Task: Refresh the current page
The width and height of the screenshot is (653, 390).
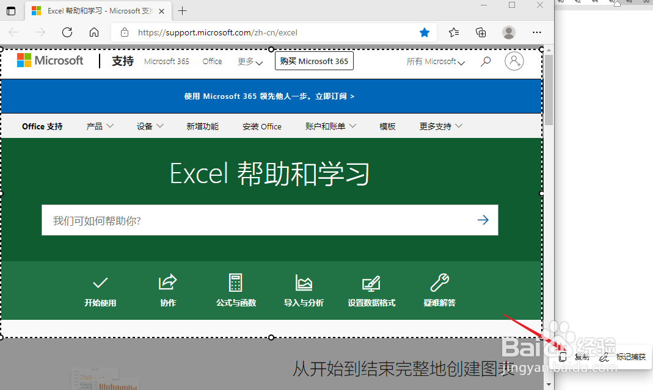Action: 67,32
